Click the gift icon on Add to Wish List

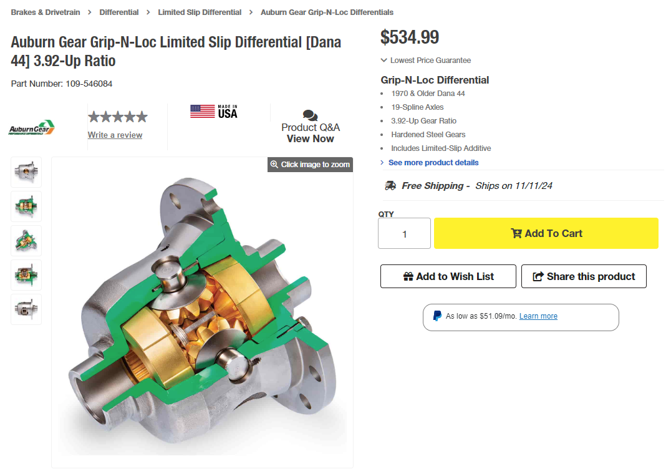click(409, 276)
